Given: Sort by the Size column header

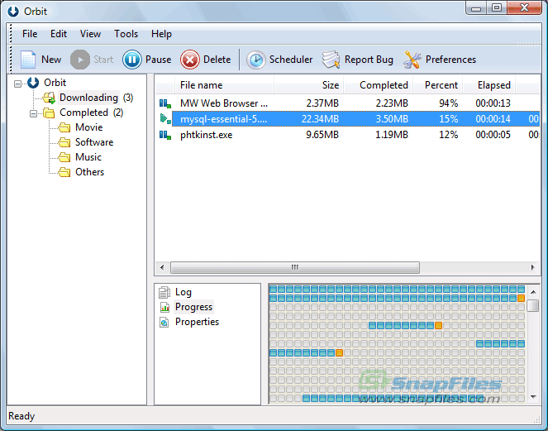Looking at the screenshot, I should click(x=309, y=85).
